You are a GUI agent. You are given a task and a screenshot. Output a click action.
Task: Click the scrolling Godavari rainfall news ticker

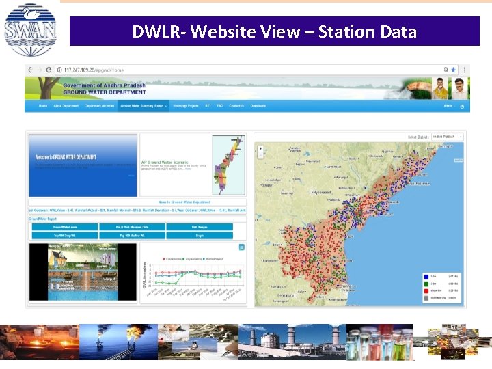137,210
